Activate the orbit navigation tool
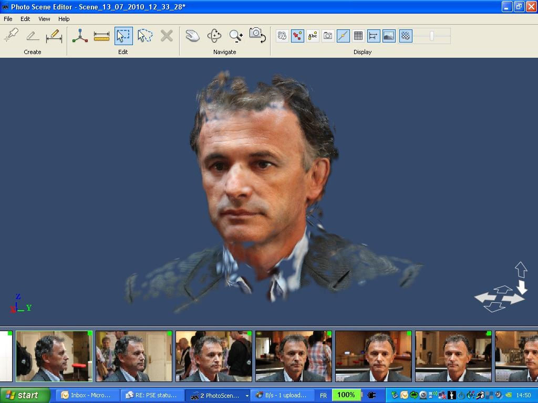The height and width of the screenshot is (403, 538). (x=214, y=36)
